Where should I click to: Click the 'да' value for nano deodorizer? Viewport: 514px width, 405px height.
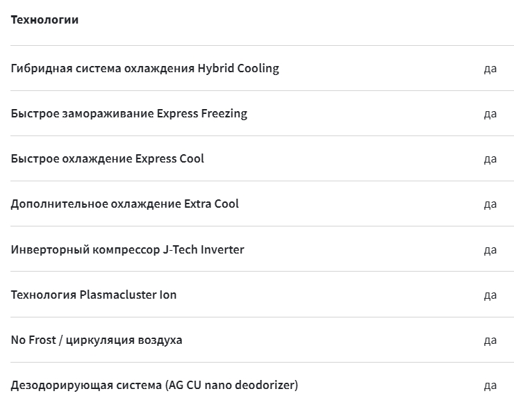pos(490,386)
